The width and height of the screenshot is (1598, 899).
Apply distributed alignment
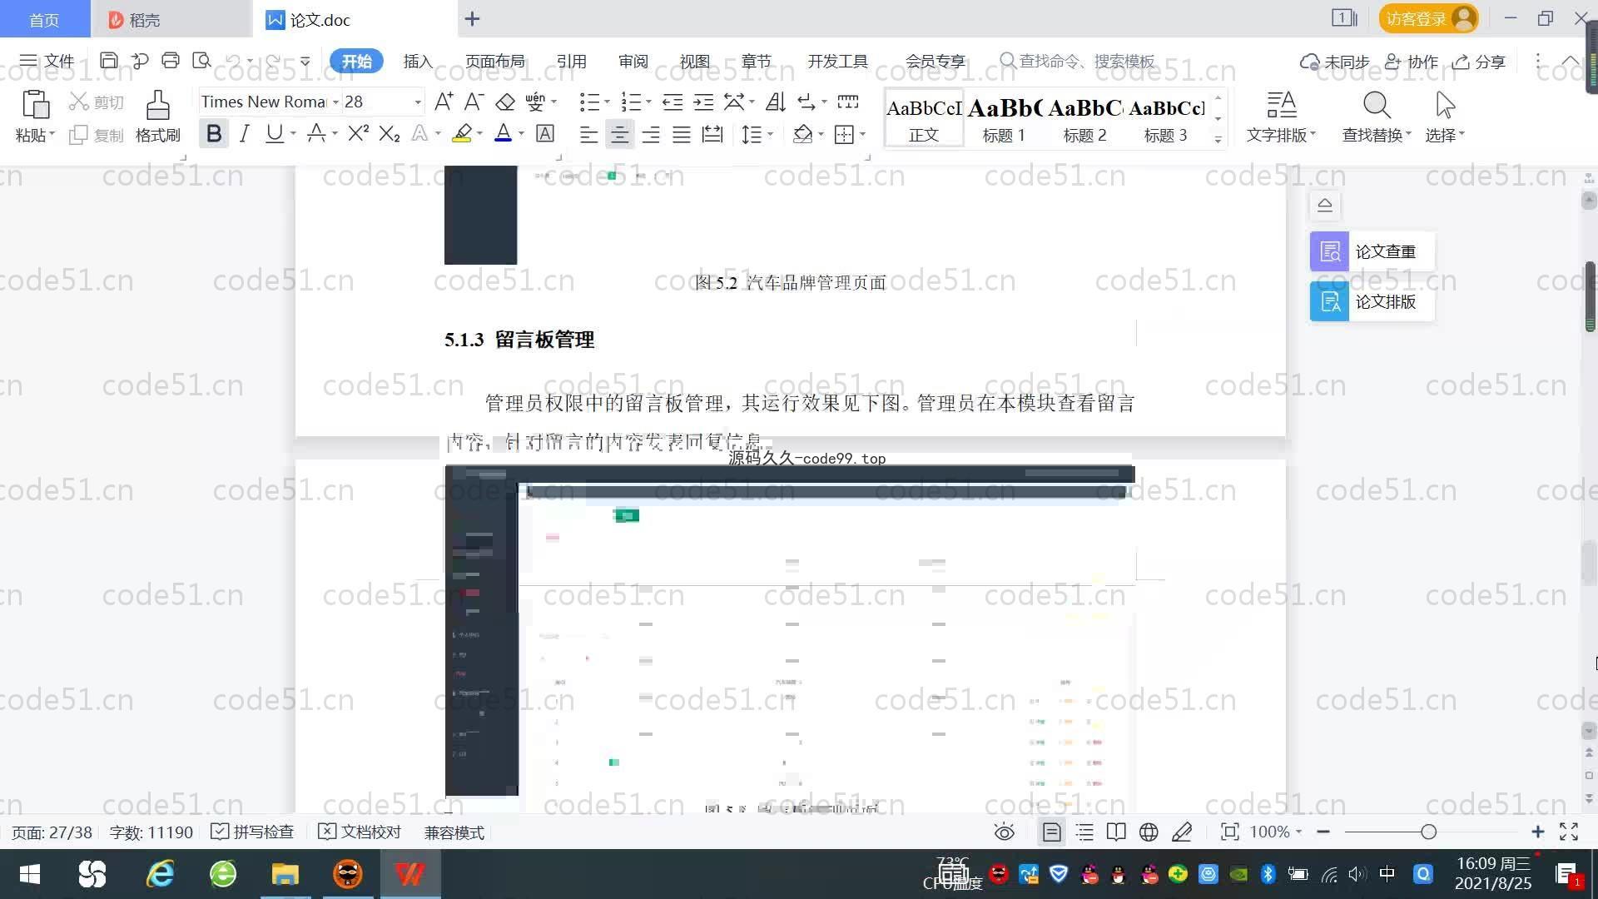(x=712, y=134)
